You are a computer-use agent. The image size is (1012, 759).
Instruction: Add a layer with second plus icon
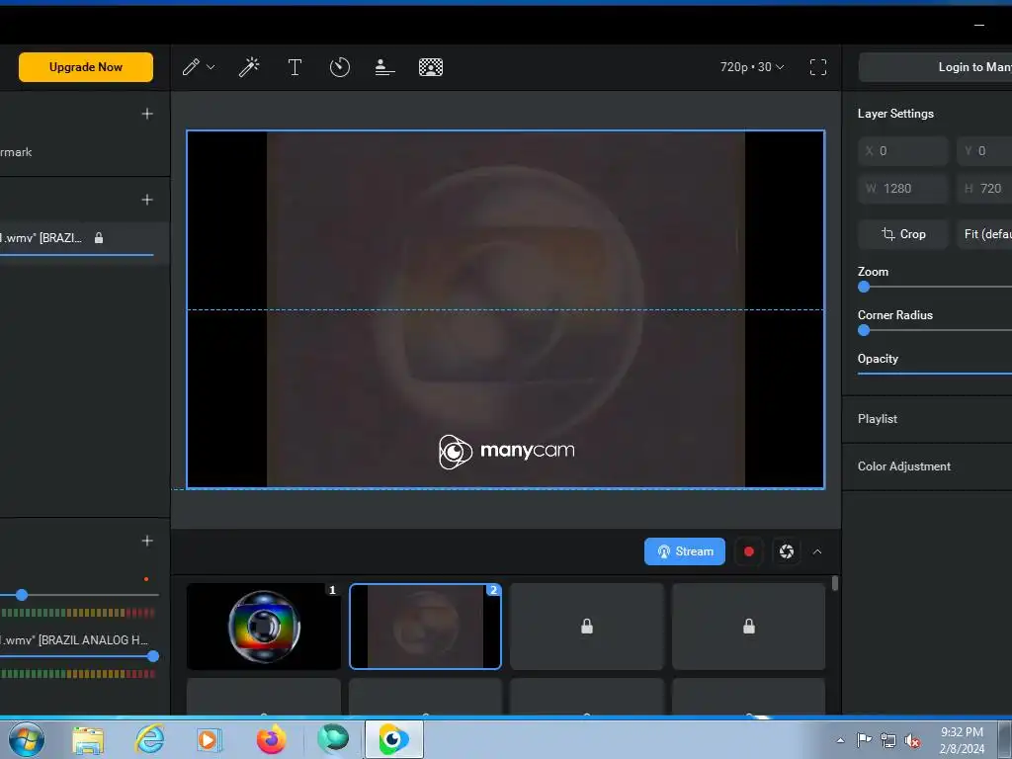click(147, 200)
